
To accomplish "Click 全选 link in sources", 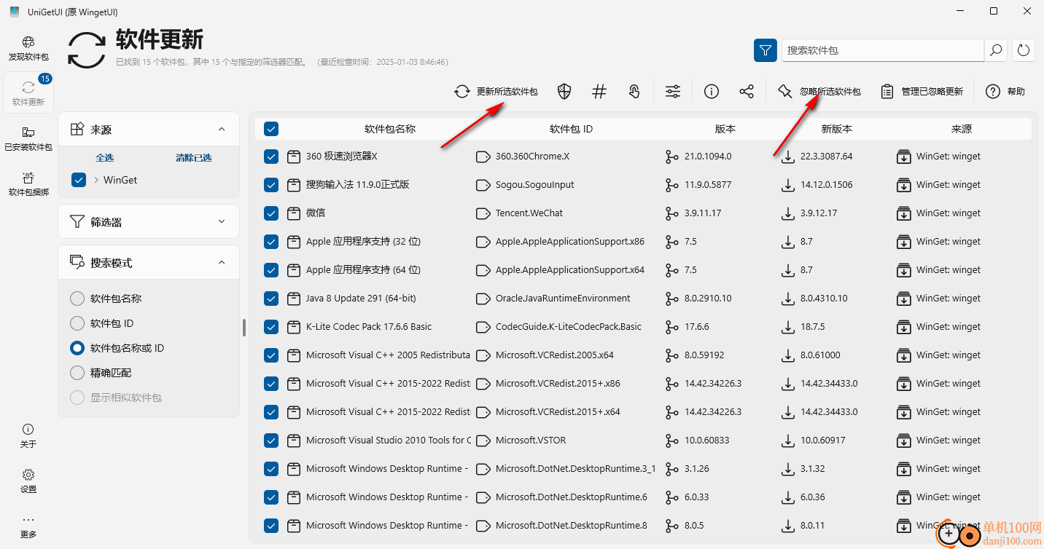I will click(104, 157).
